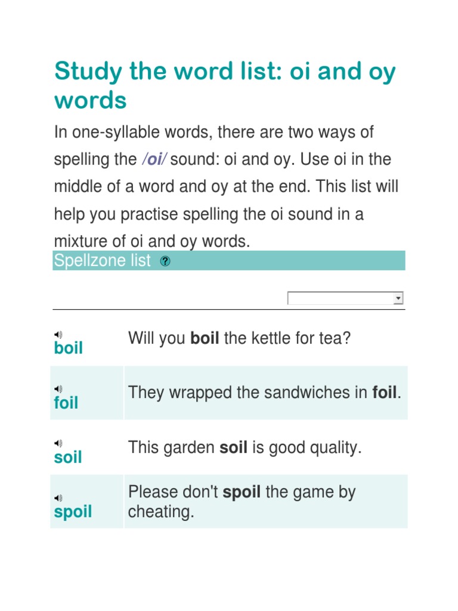Click the help question mark beside Spellzone list
This screenshot has height=611, width=458.
click(x=166, y=261)
